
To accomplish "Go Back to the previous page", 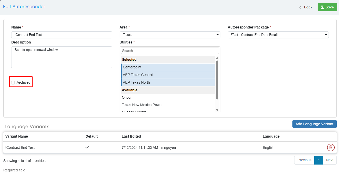I will 306,7.
